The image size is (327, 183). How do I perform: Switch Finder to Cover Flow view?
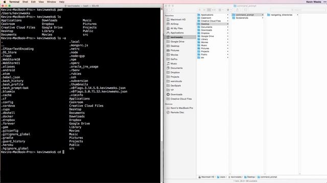click(214, 10)
